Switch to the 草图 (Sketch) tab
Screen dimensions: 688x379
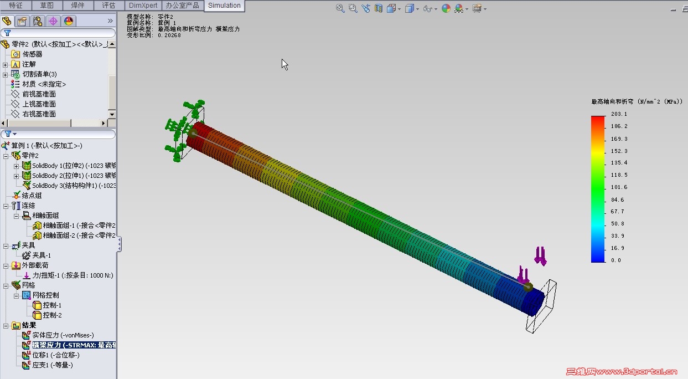47,6
